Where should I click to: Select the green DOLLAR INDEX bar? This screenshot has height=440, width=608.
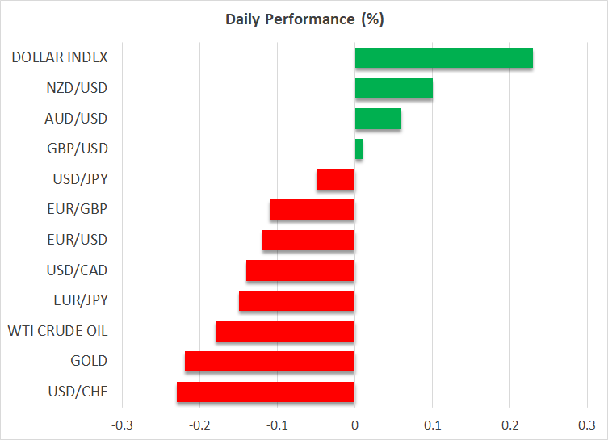[443, 57]
